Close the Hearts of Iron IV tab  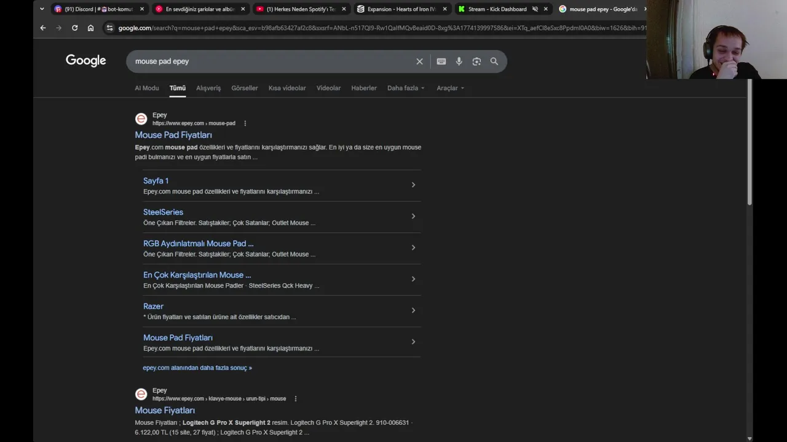(445, 9)
